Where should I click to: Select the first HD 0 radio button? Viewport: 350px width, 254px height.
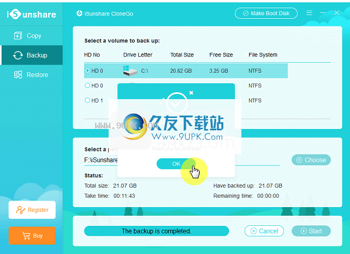tap(87, 71)
